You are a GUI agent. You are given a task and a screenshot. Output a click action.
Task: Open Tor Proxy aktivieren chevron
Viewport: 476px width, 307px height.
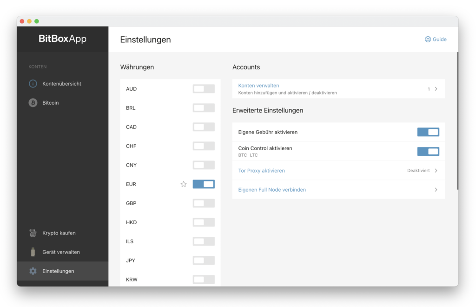436,171
